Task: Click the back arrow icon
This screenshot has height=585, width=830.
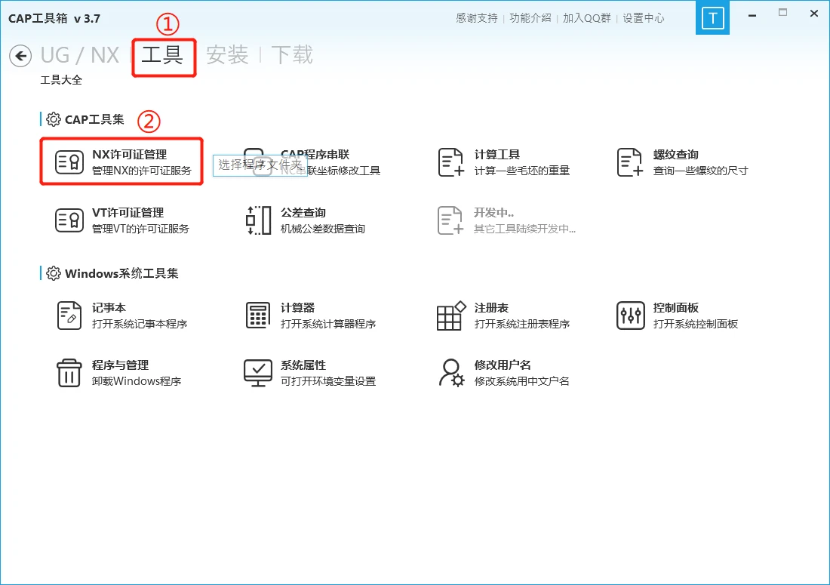Action: click(20, 56)
